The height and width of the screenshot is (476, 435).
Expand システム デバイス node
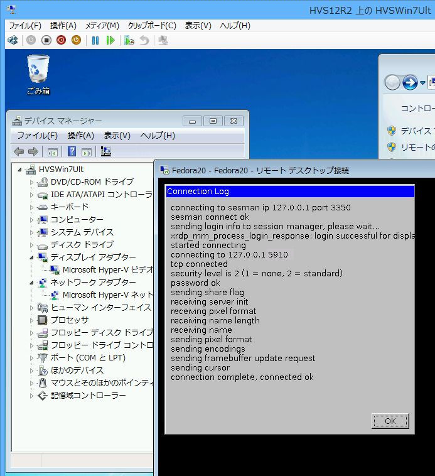point(31,232)
